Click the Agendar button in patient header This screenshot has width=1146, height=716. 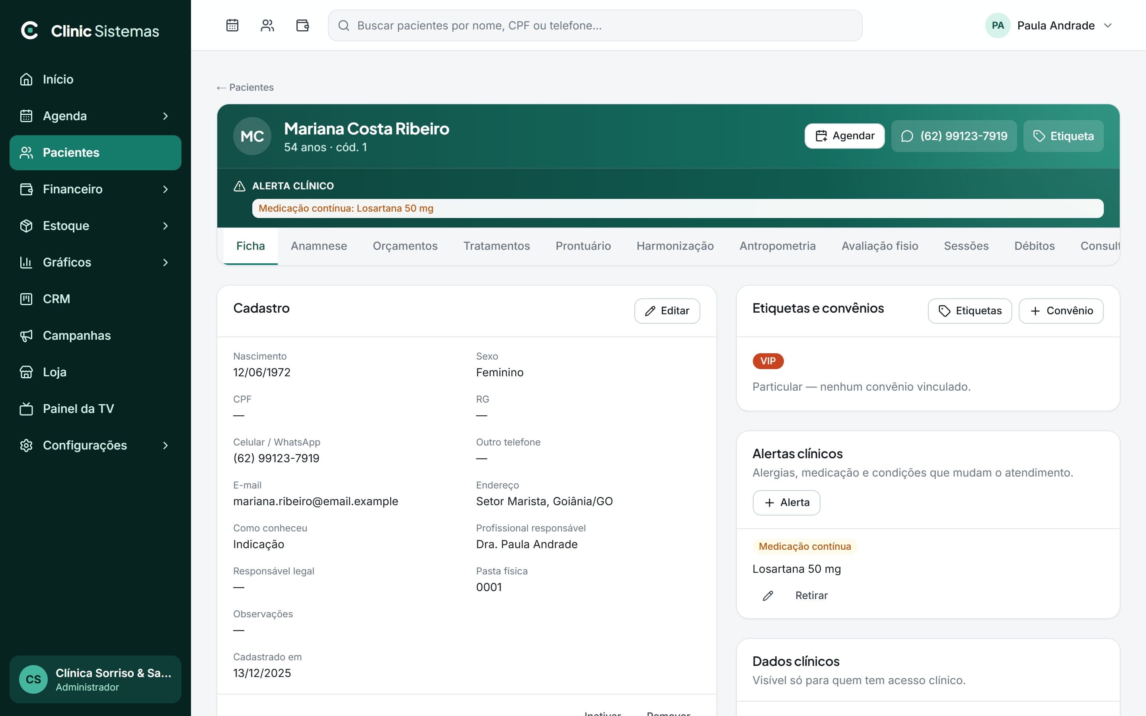(844, 136)
